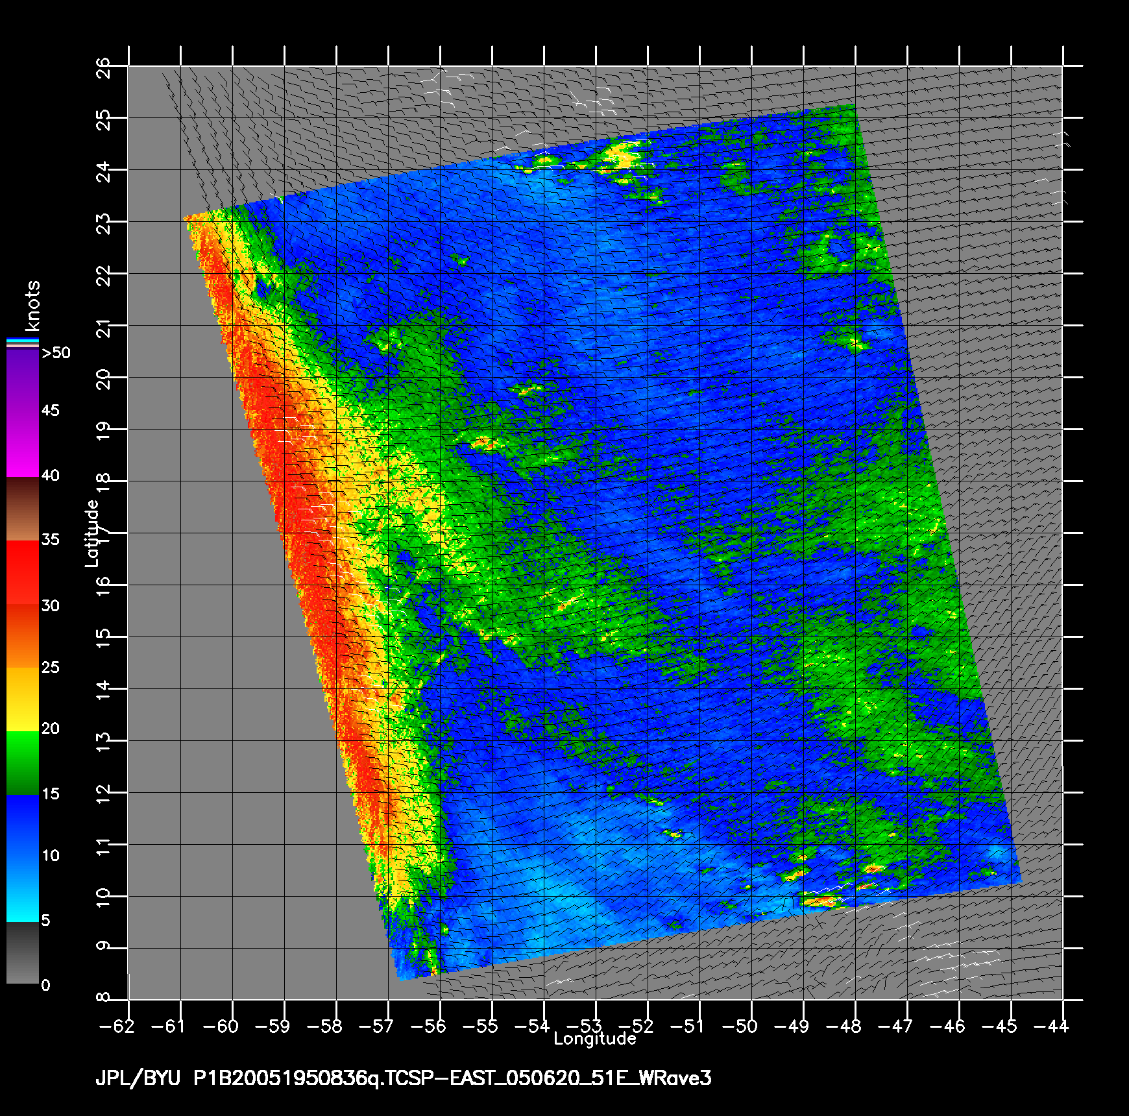
Task: Click the '-60' longitude tick label
Action: (x=221, y=1026)
